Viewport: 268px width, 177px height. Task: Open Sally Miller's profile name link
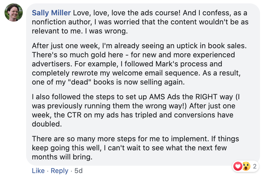pos(51,13)
